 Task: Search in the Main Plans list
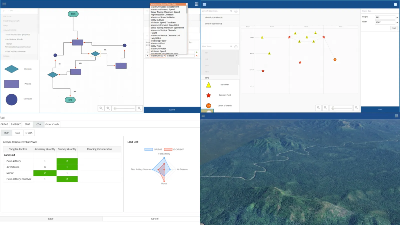pos(231,46)
